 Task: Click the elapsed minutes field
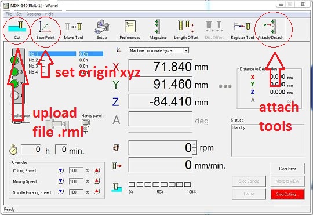point(61,150)
